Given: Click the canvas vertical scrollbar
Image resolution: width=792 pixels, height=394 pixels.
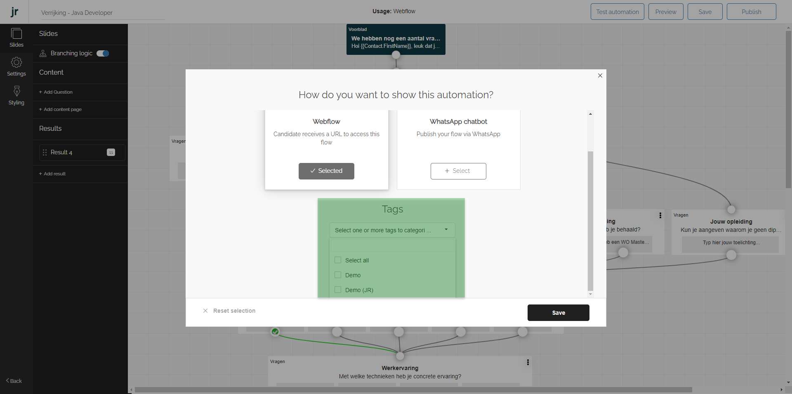Looking at the screenshot, I should (x=788, y=109).
